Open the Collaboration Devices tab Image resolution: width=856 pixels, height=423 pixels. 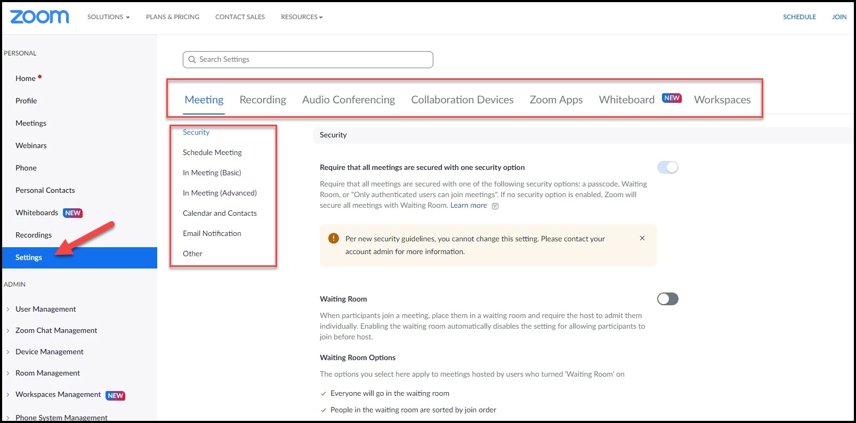pos(462,100)
